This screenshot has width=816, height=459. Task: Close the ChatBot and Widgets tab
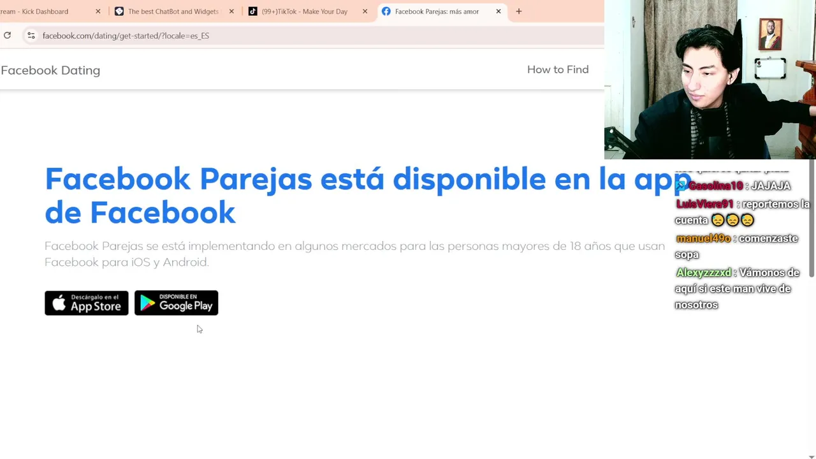click(x=231, y=11)
